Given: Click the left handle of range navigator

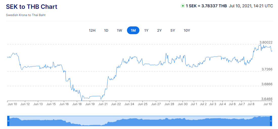Looking at the screenshot, I should click(8, 121).
